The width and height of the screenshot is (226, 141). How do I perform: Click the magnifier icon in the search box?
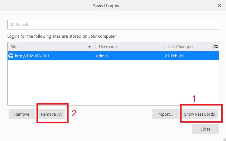12,25
